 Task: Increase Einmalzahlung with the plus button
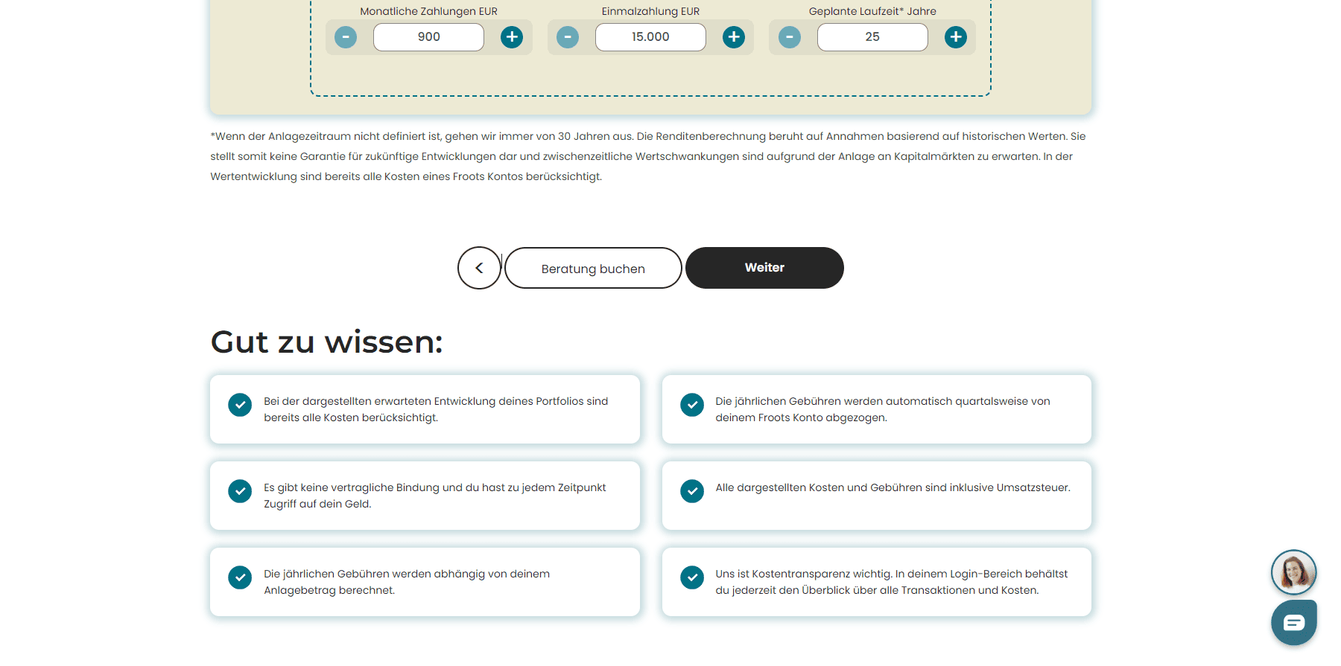coord(734,37)
